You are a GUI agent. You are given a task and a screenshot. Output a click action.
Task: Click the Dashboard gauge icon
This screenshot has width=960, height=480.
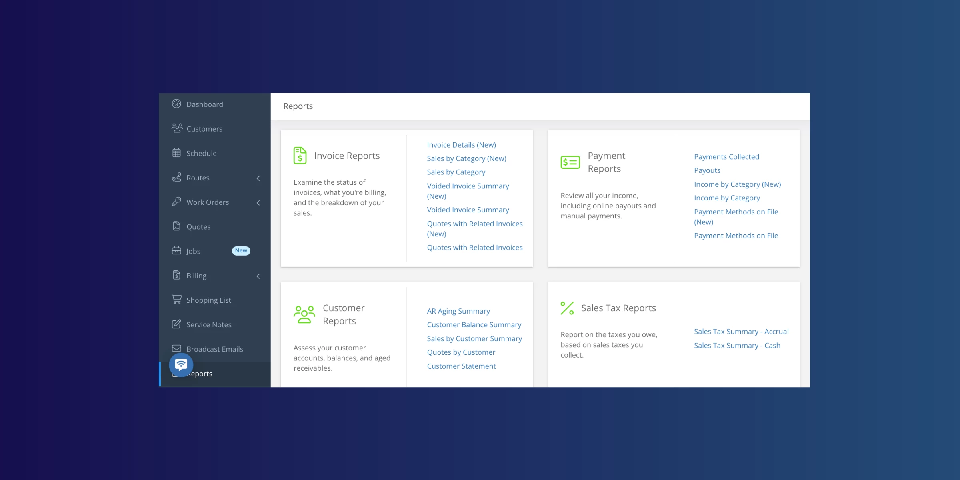point(176,104)
